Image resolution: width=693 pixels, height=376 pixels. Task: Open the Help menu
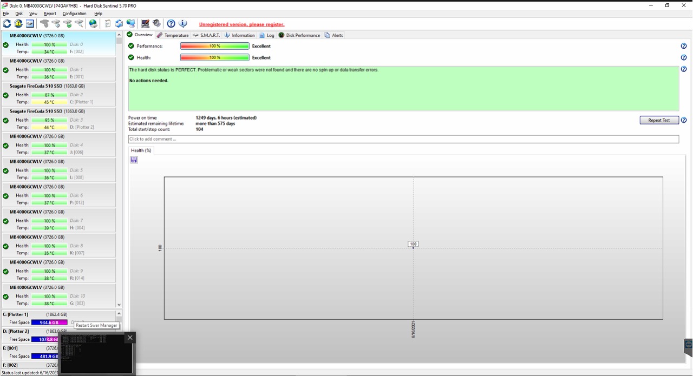click(x=98, y=14)
